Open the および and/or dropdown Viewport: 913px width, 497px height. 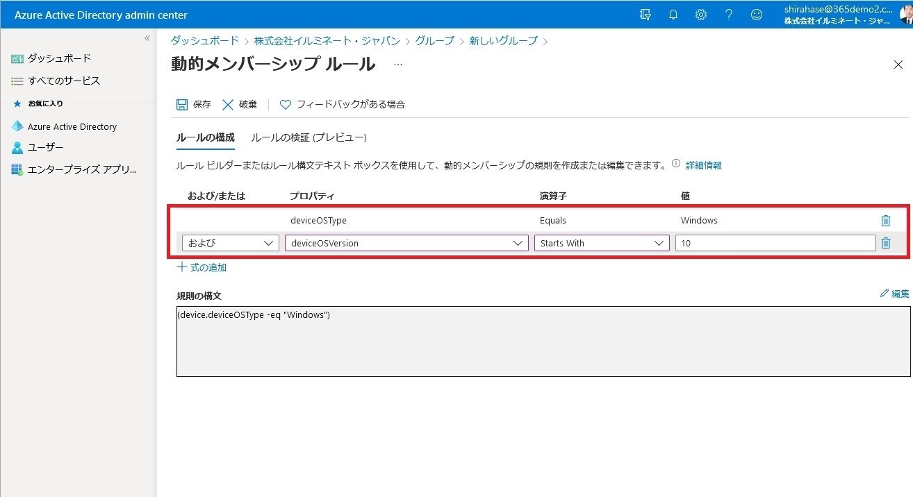tap(231, 243)
